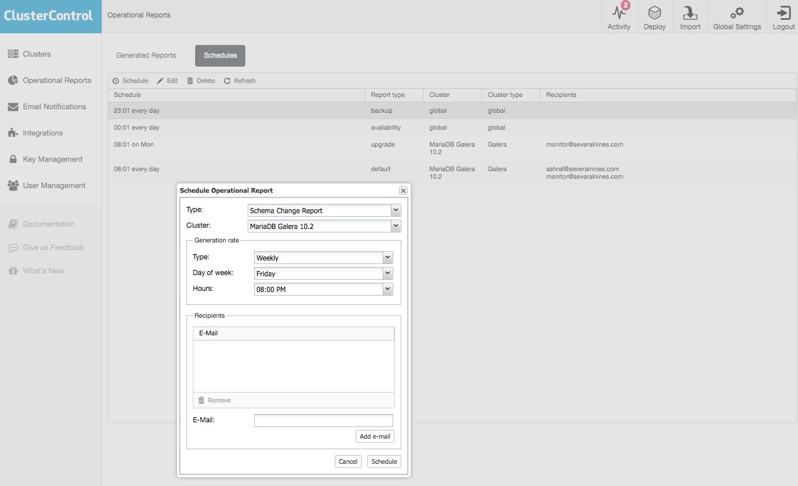Open the What's New link

click(x=43, y=270)
